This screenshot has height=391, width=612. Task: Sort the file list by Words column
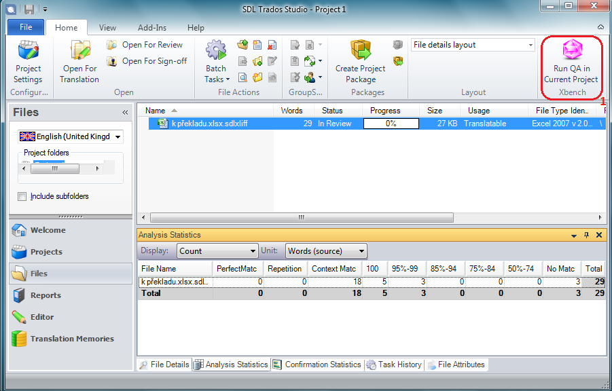[x=294, y=111]
